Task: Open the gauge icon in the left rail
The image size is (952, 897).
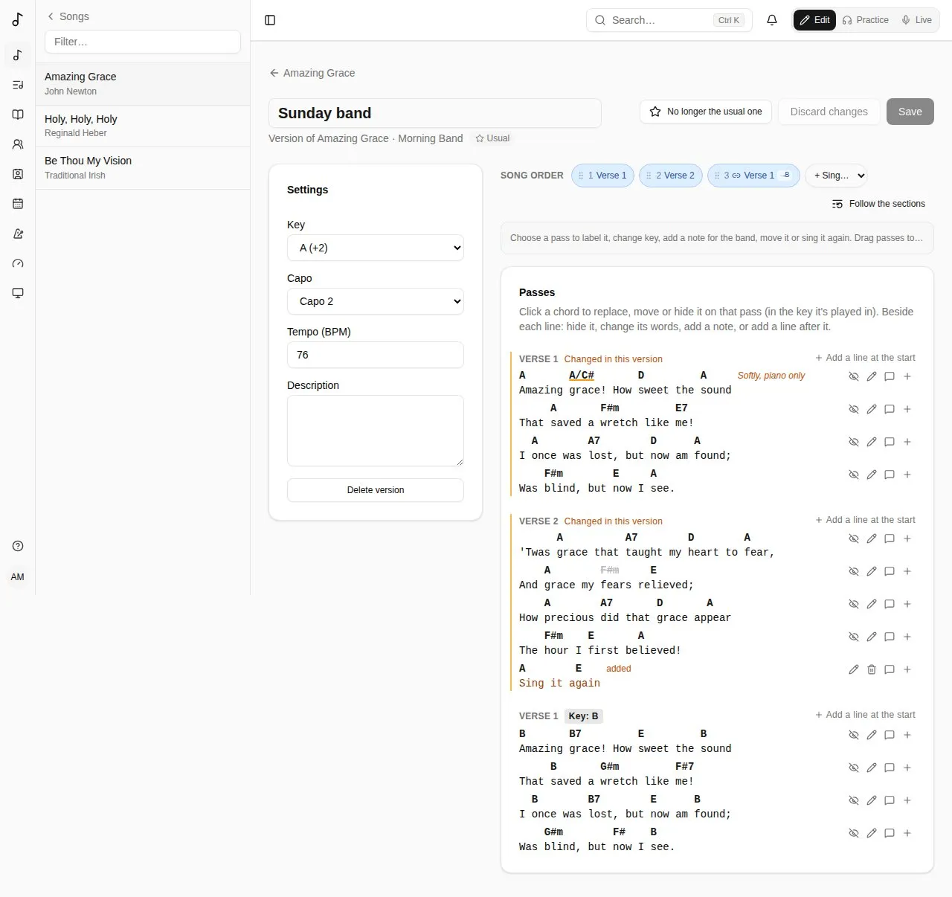Action: coord(18,263)
